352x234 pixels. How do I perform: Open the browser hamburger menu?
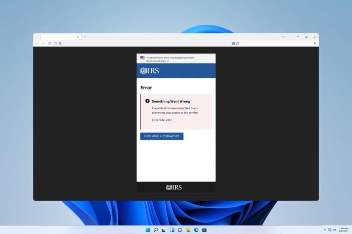[x=315, y=44]
